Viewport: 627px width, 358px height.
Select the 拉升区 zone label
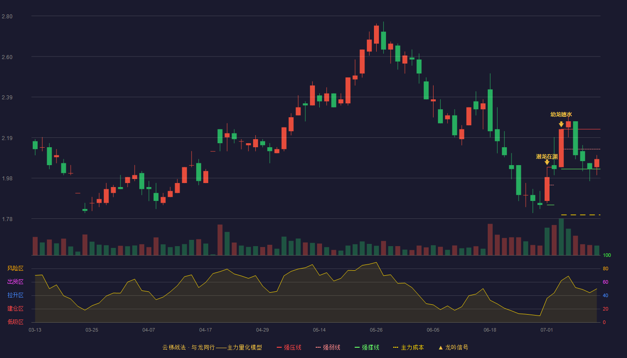15,295
